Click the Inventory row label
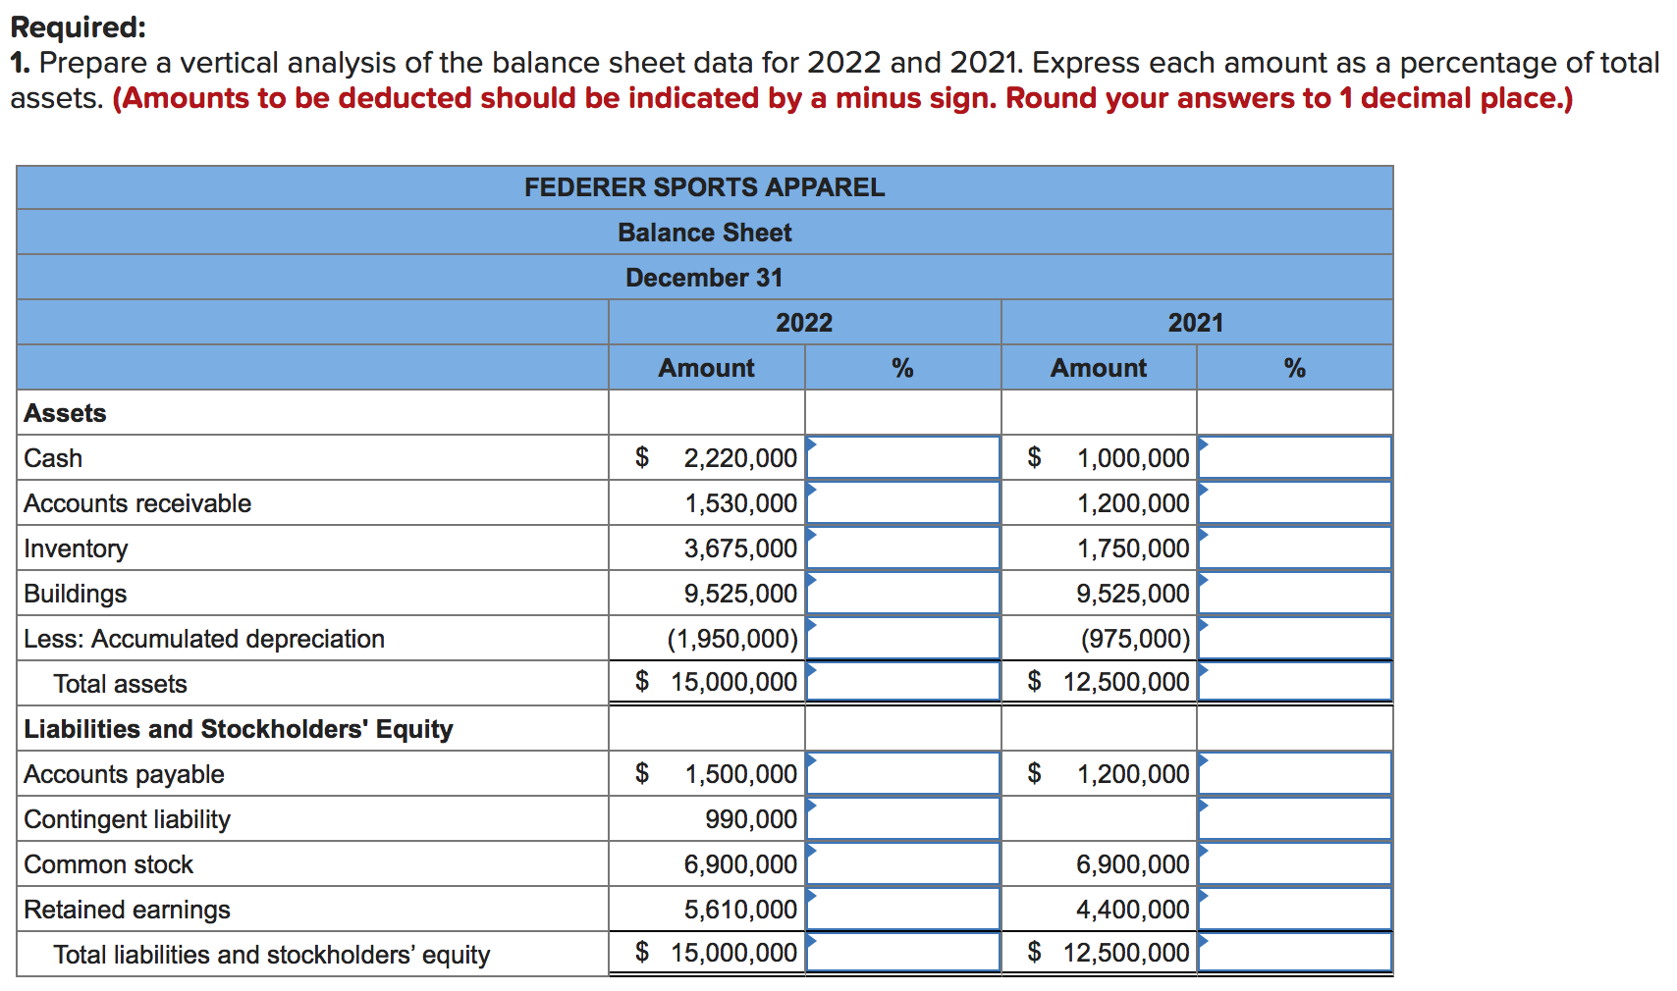This screenshot has width=1677, height=991. coord(76,548)
